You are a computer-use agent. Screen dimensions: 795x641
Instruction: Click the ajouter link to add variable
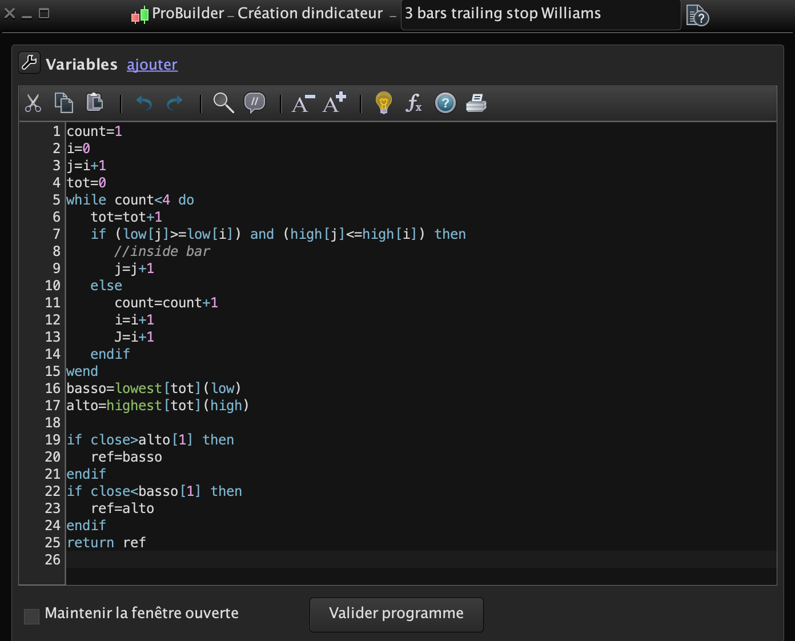click(152, 65)
